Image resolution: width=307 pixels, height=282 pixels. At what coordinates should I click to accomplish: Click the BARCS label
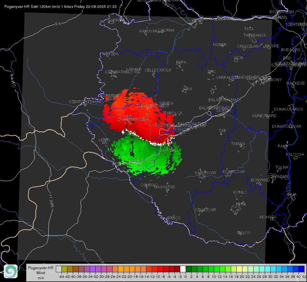174,218
